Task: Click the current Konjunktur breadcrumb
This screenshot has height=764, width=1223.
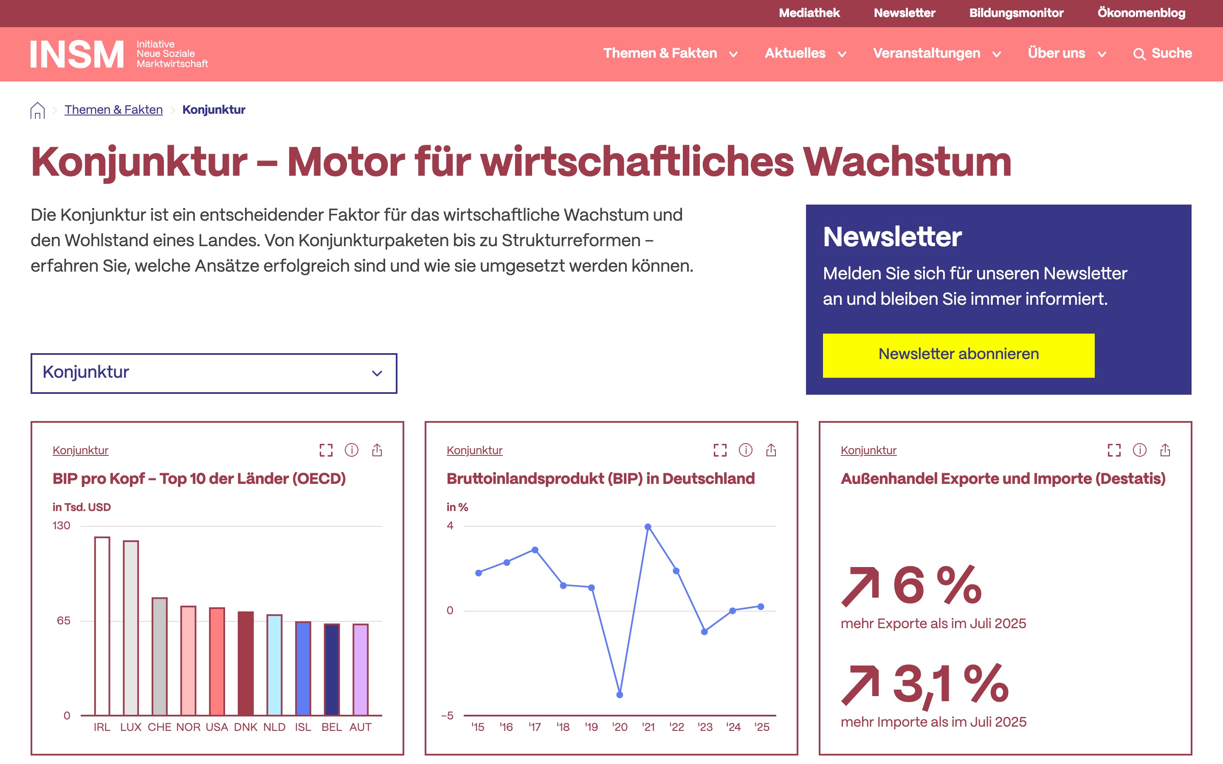Action: click(214, 110)
